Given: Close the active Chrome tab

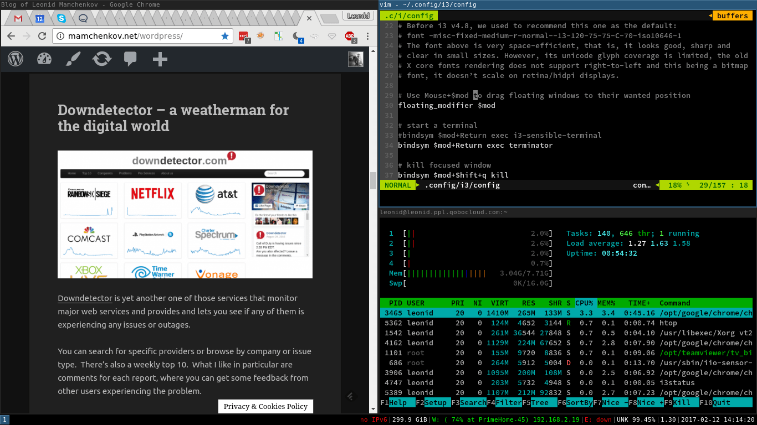Looking at the screenshot, I should (x=309, y=18).
